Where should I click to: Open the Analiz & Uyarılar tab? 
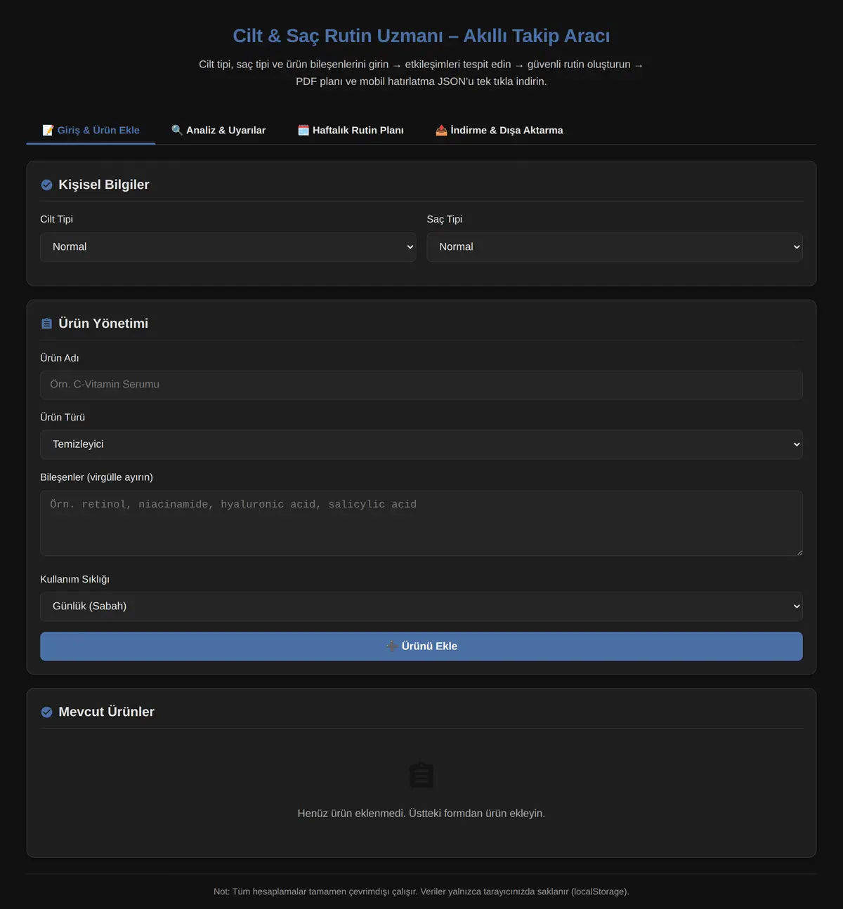click(x=218, y=130)
